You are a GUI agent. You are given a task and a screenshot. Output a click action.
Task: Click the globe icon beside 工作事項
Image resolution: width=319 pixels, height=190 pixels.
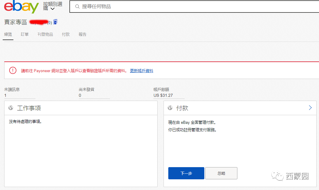click(x=11, y=108)
